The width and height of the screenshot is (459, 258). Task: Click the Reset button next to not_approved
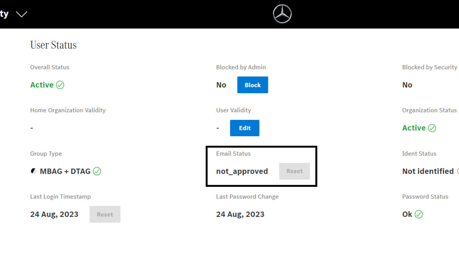(294, 171)
